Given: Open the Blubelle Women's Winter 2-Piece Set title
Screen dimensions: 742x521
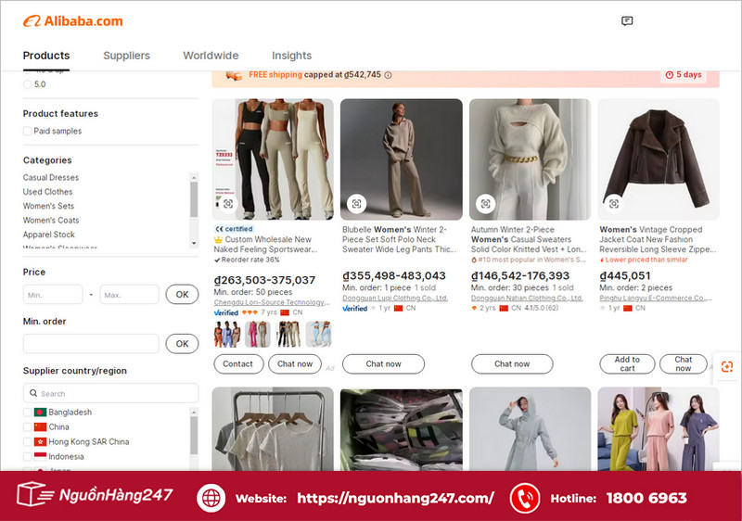Looking at the screenshot, I should [400, 239].
